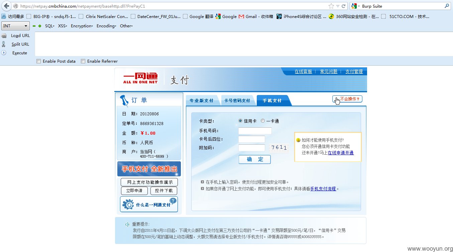This screenshot has width=453, height=252.
Task: Open 在线客服 link
Action: [303, 72]
